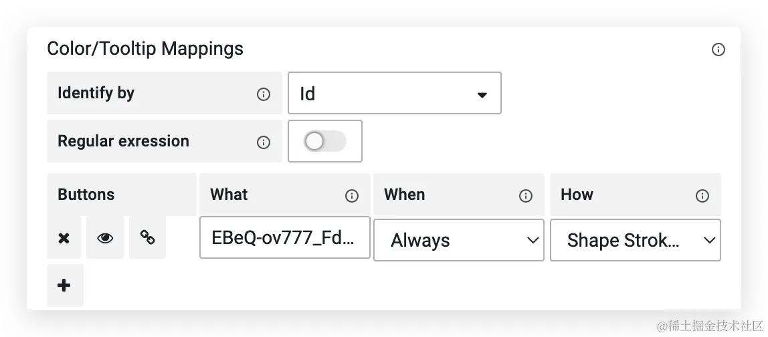The width and height of the screenshot is (768, 337).
Task: Open the Identify by Id dropdown
Action: click(x=394, y=94)
